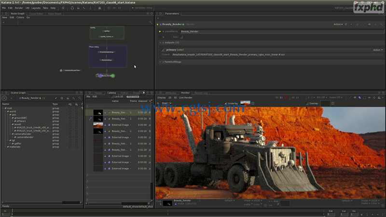Click the circular X icon in Scene Graph
386x217 pixels.
(4, 98)
